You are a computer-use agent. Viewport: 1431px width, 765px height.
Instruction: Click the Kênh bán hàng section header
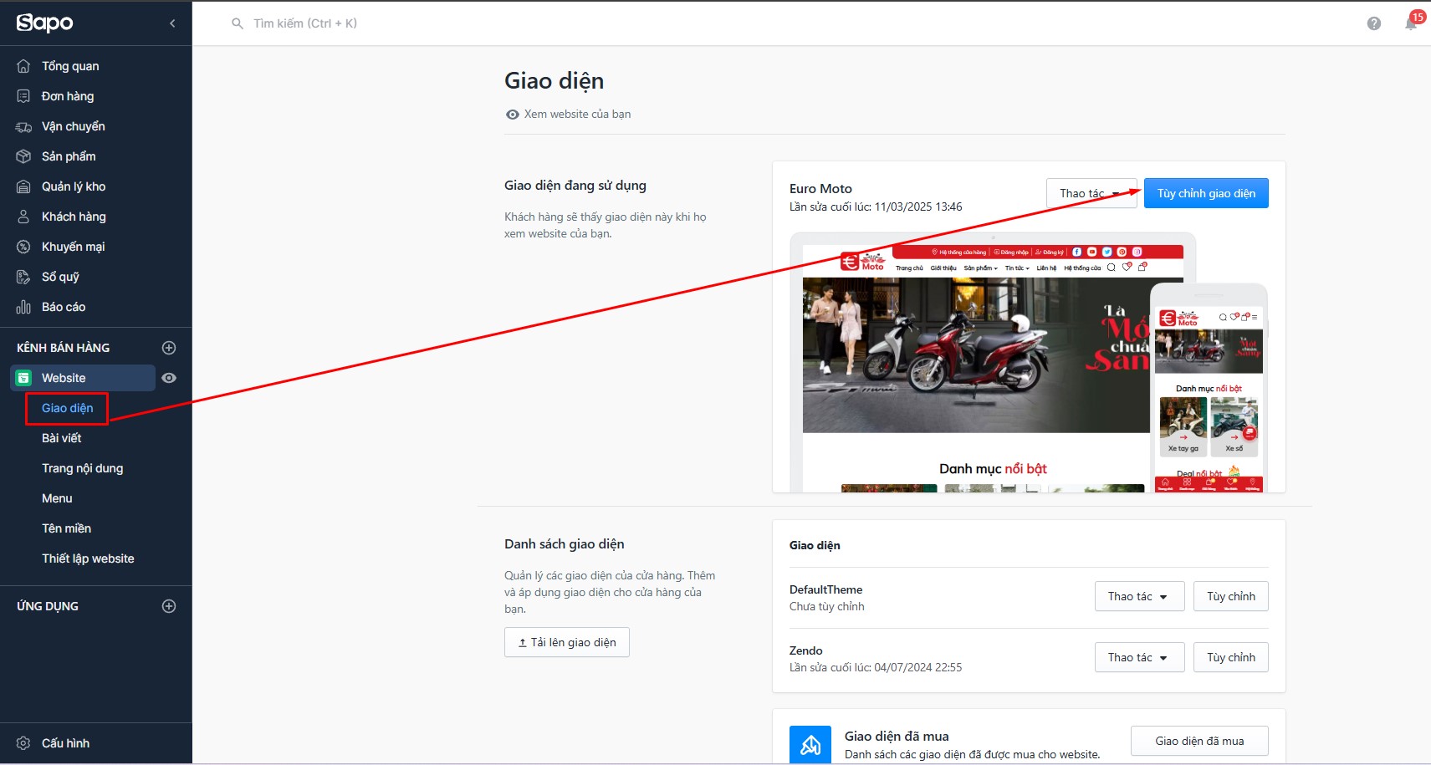pos(64,348)
